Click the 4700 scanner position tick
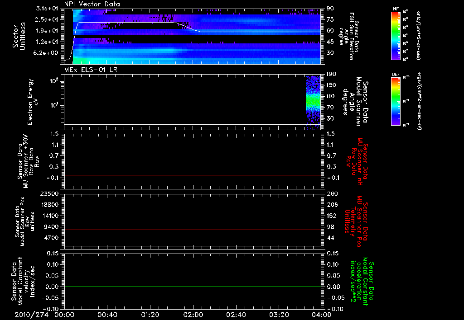 (52, 238)
